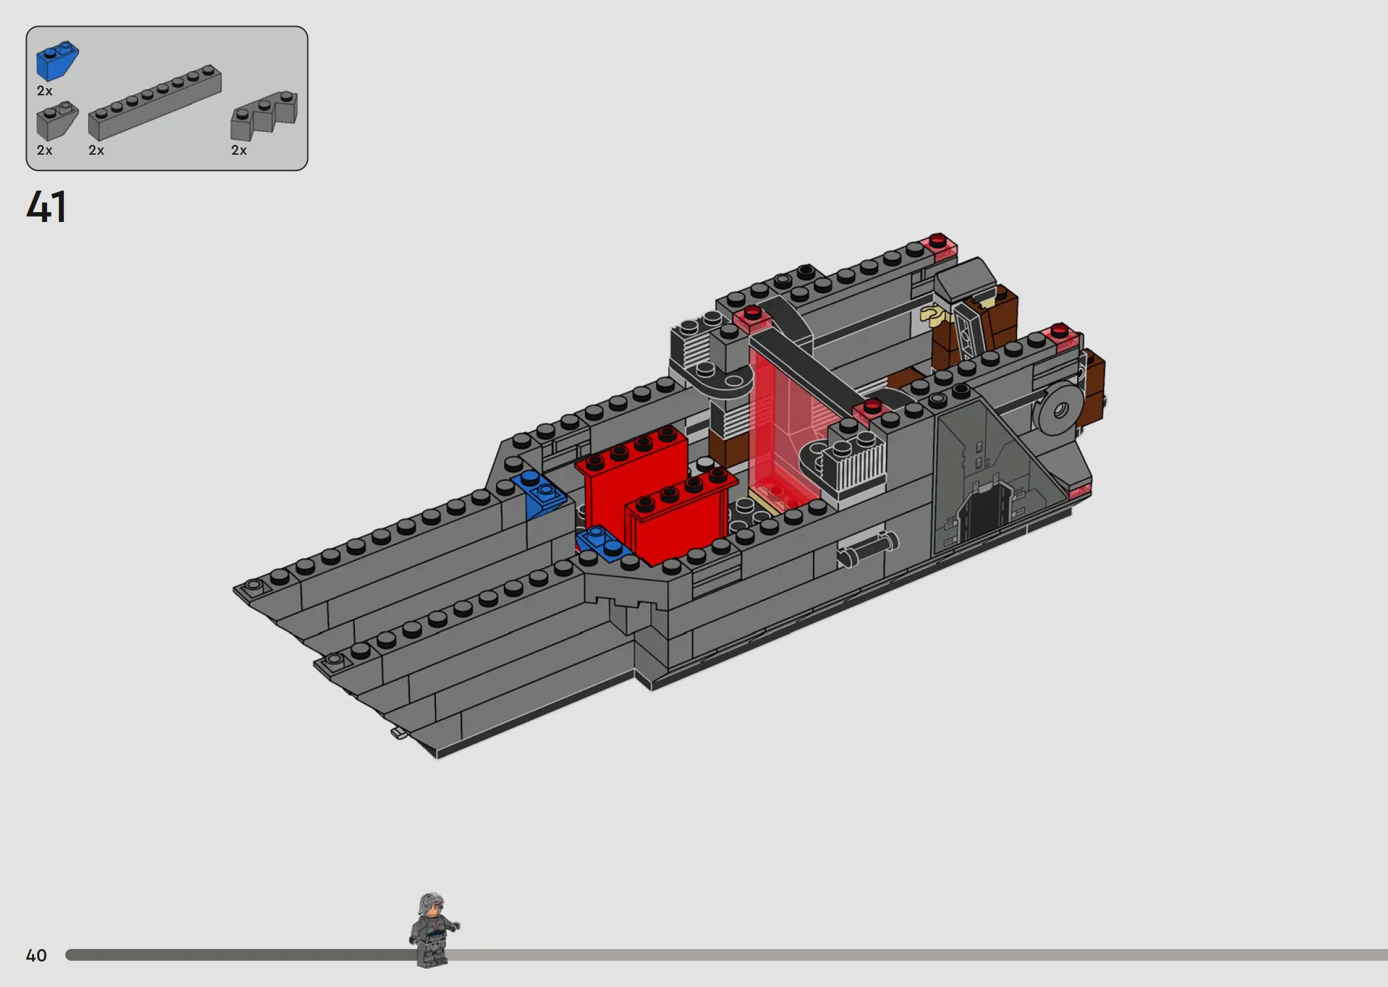Click the step number 41

click(46, 207)
